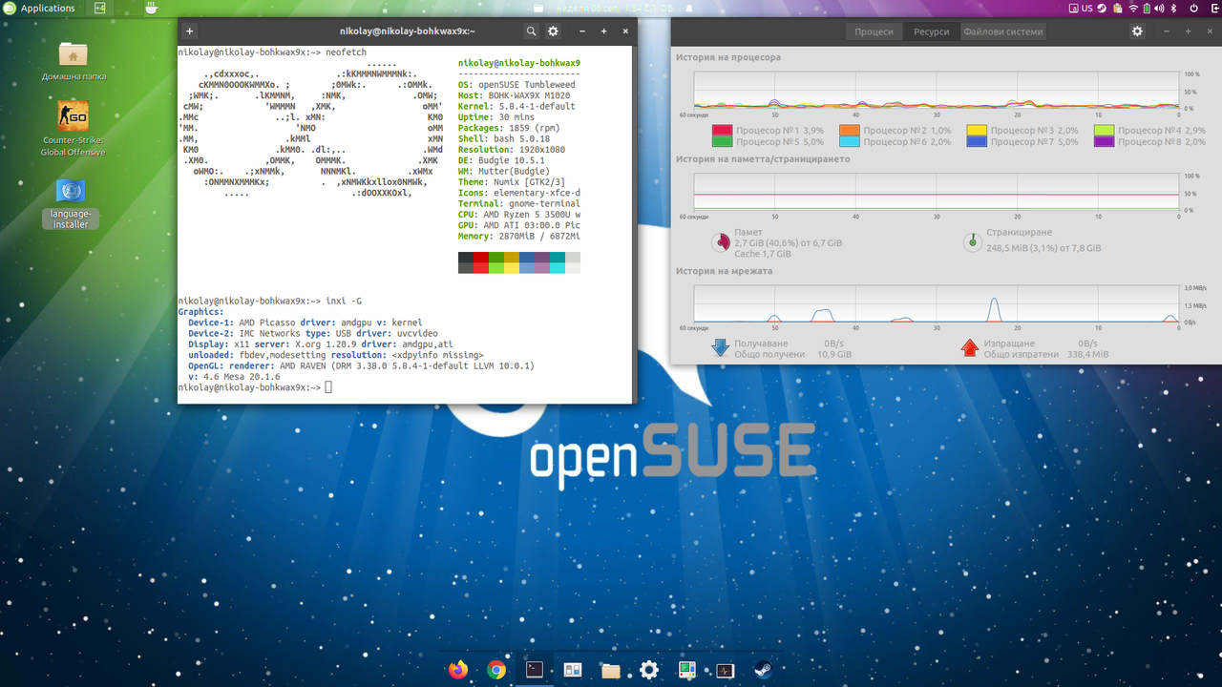
Task: Click the Caffeine coffee cup icon in panel
Action: coord(151,8)
